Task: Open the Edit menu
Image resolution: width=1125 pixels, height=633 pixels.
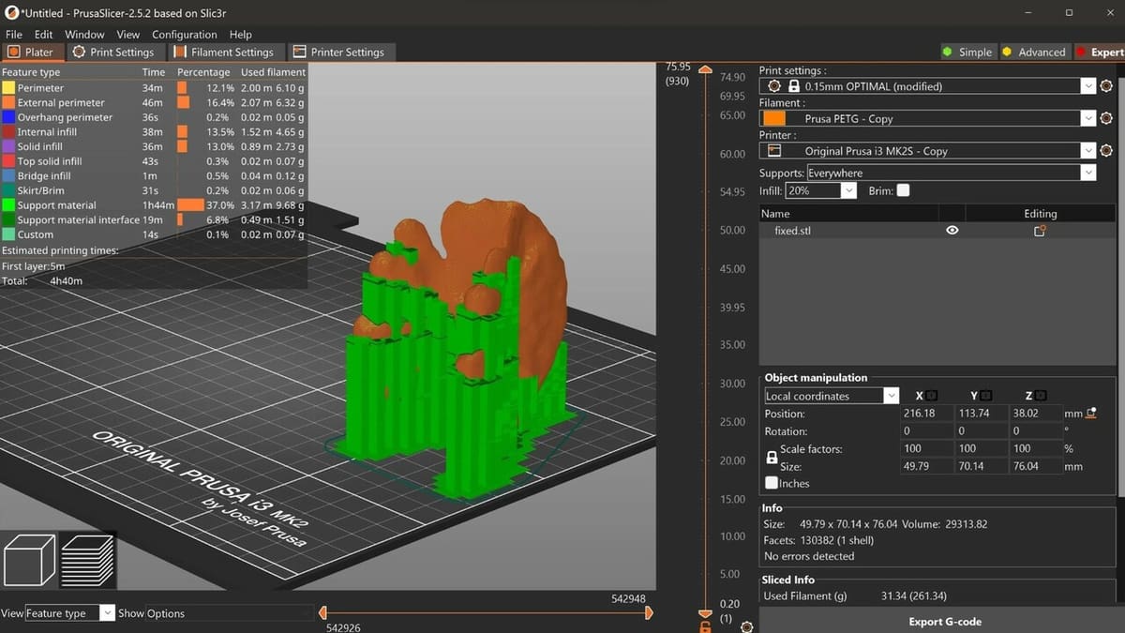Action: tap(43, 35)
